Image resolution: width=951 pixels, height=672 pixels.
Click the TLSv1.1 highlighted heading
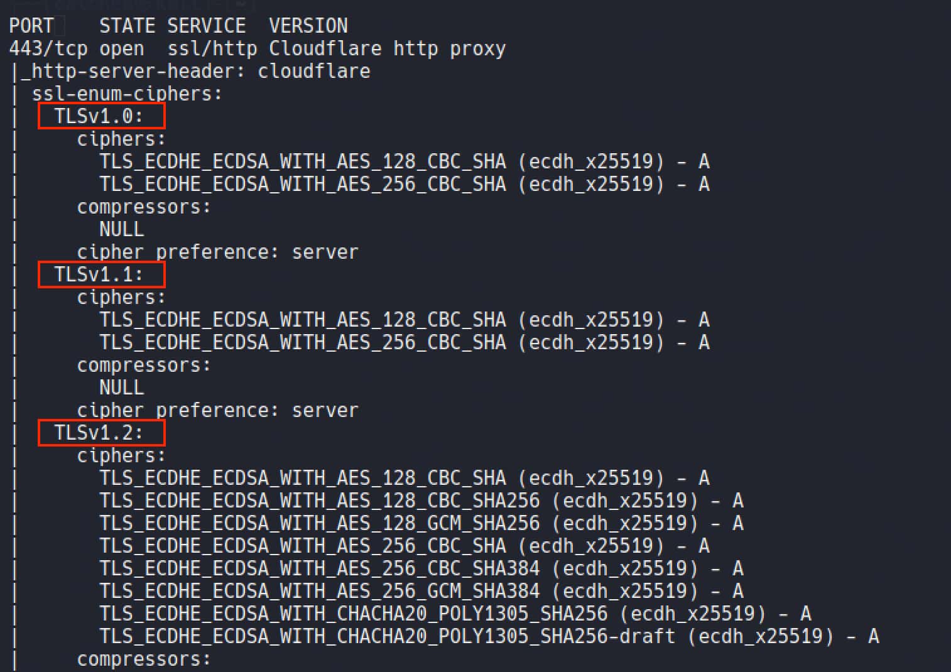tap(99, 274)
